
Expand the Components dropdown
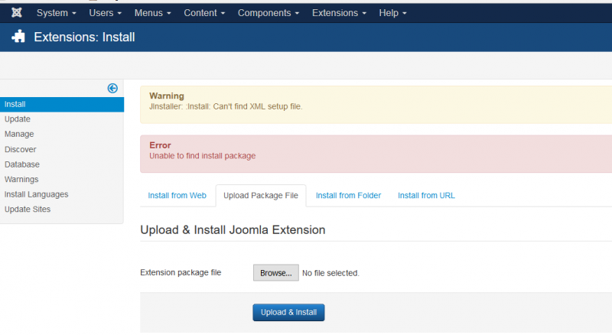[269, 13]
